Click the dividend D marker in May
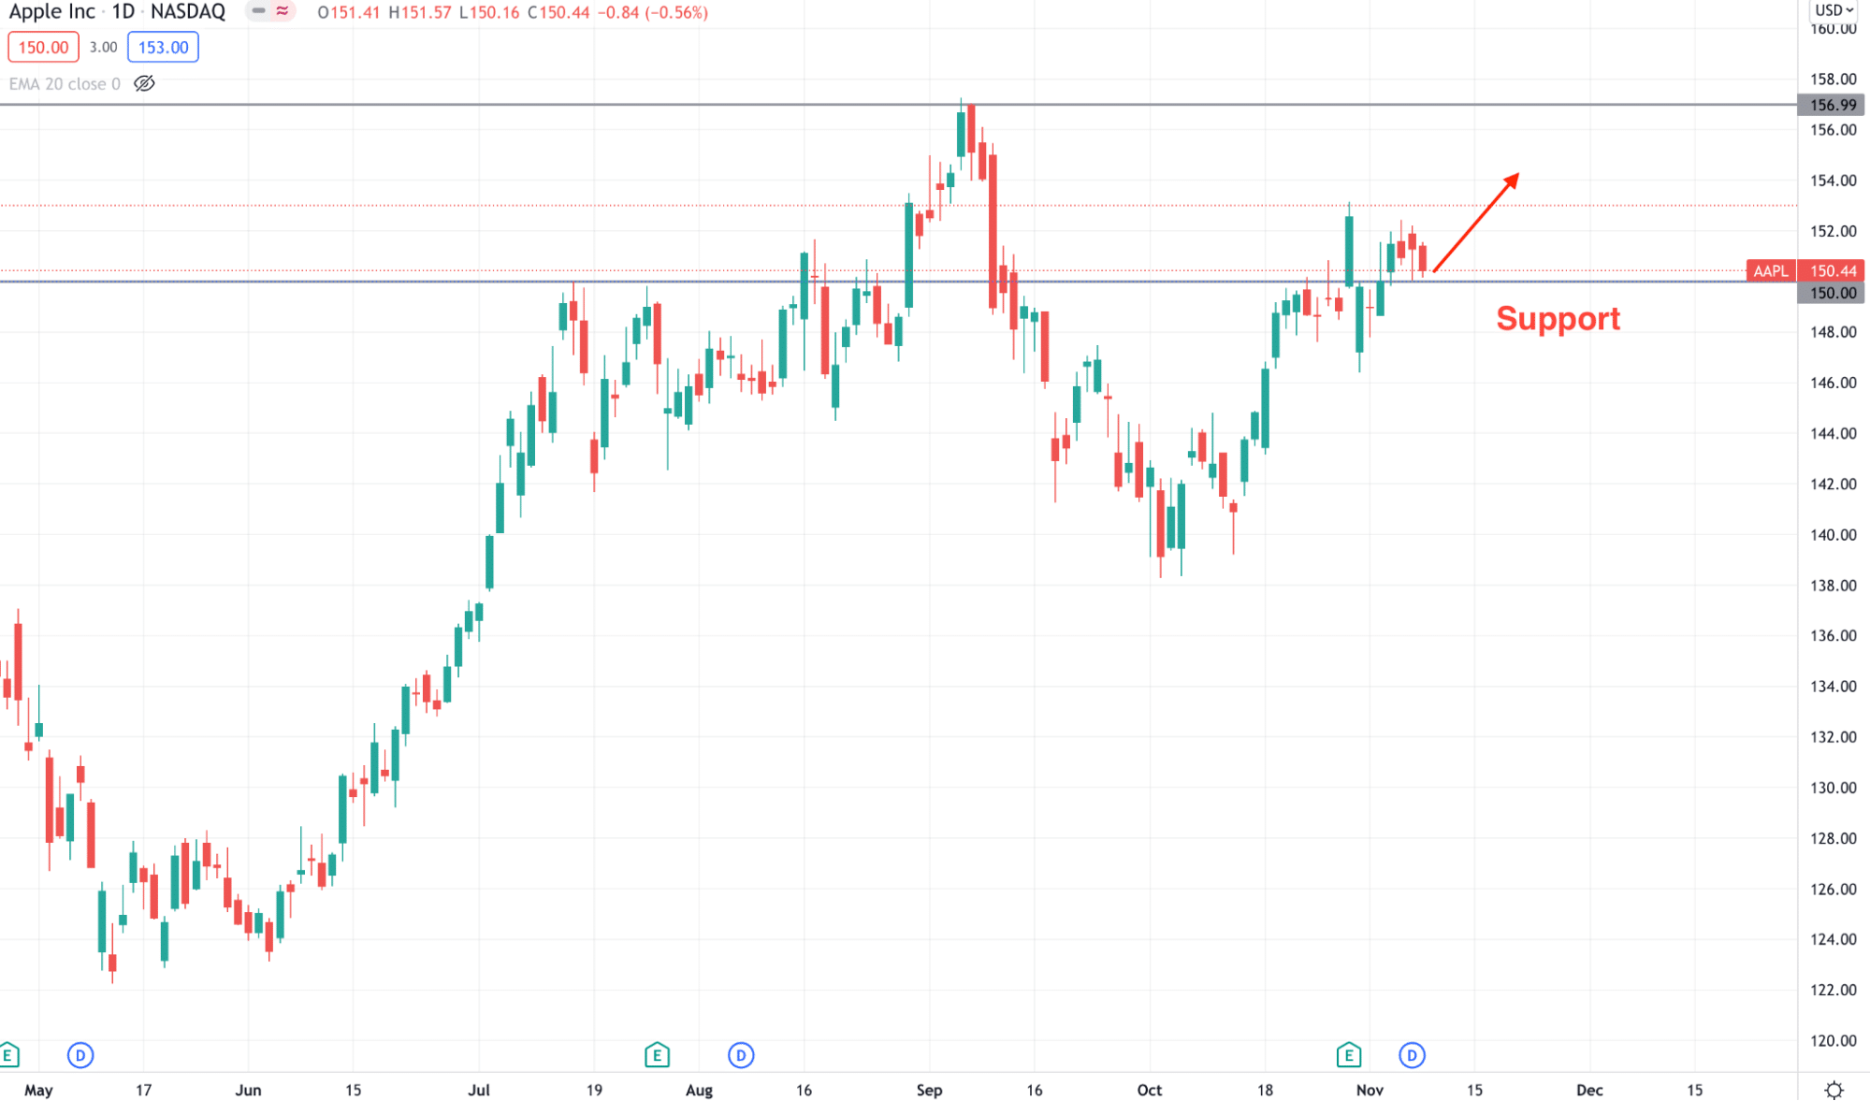This screenshot has height=1101, width=1870. pos(80,1056)
